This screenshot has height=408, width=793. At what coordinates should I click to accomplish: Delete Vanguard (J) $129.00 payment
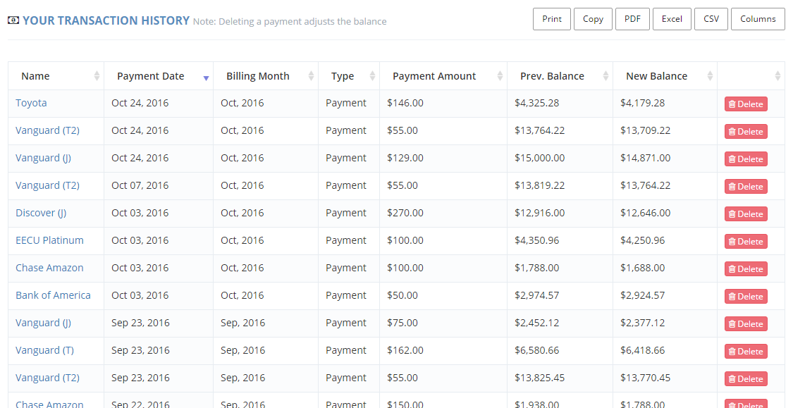[746, 159]
